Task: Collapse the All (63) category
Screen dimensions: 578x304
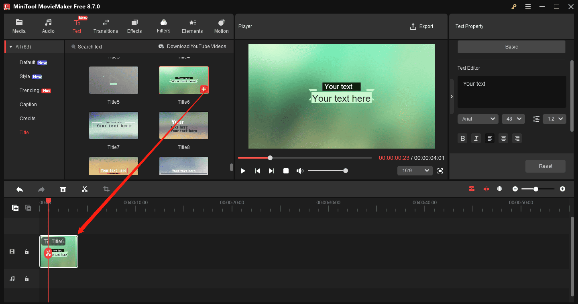Action: pos(11,47)
